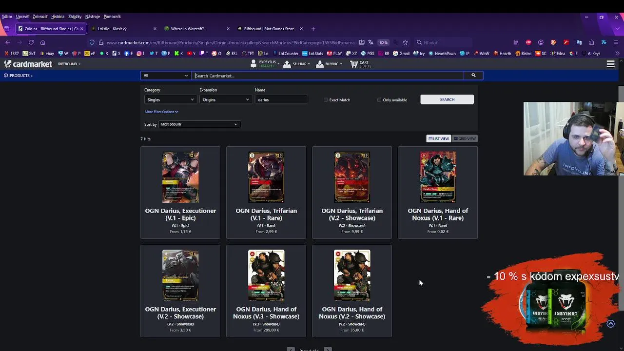This screenshot has width=624, height=351.
Task: Click the SEARCH button
Action: pos(447,99)
